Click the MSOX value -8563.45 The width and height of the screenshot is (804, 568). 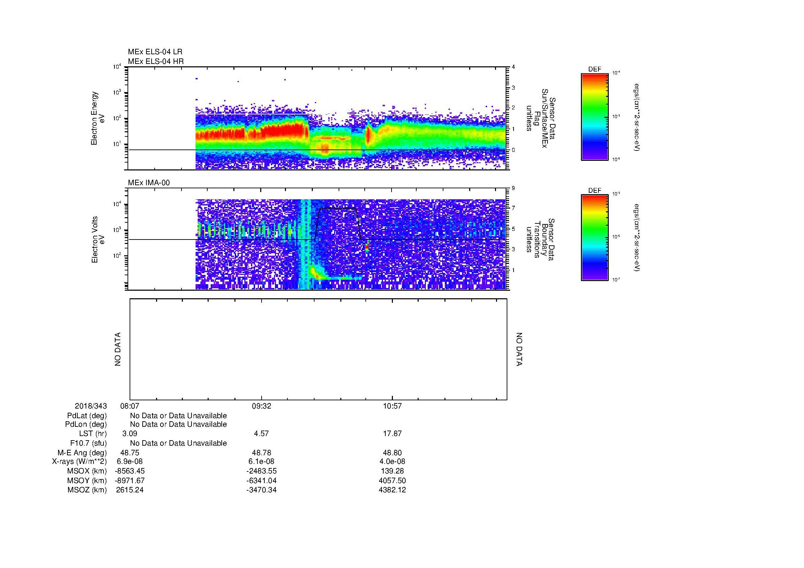tap(130, 471)
